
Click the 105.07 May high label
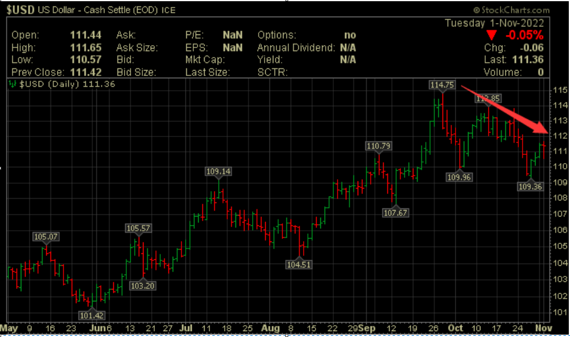(x=47, y=237)
